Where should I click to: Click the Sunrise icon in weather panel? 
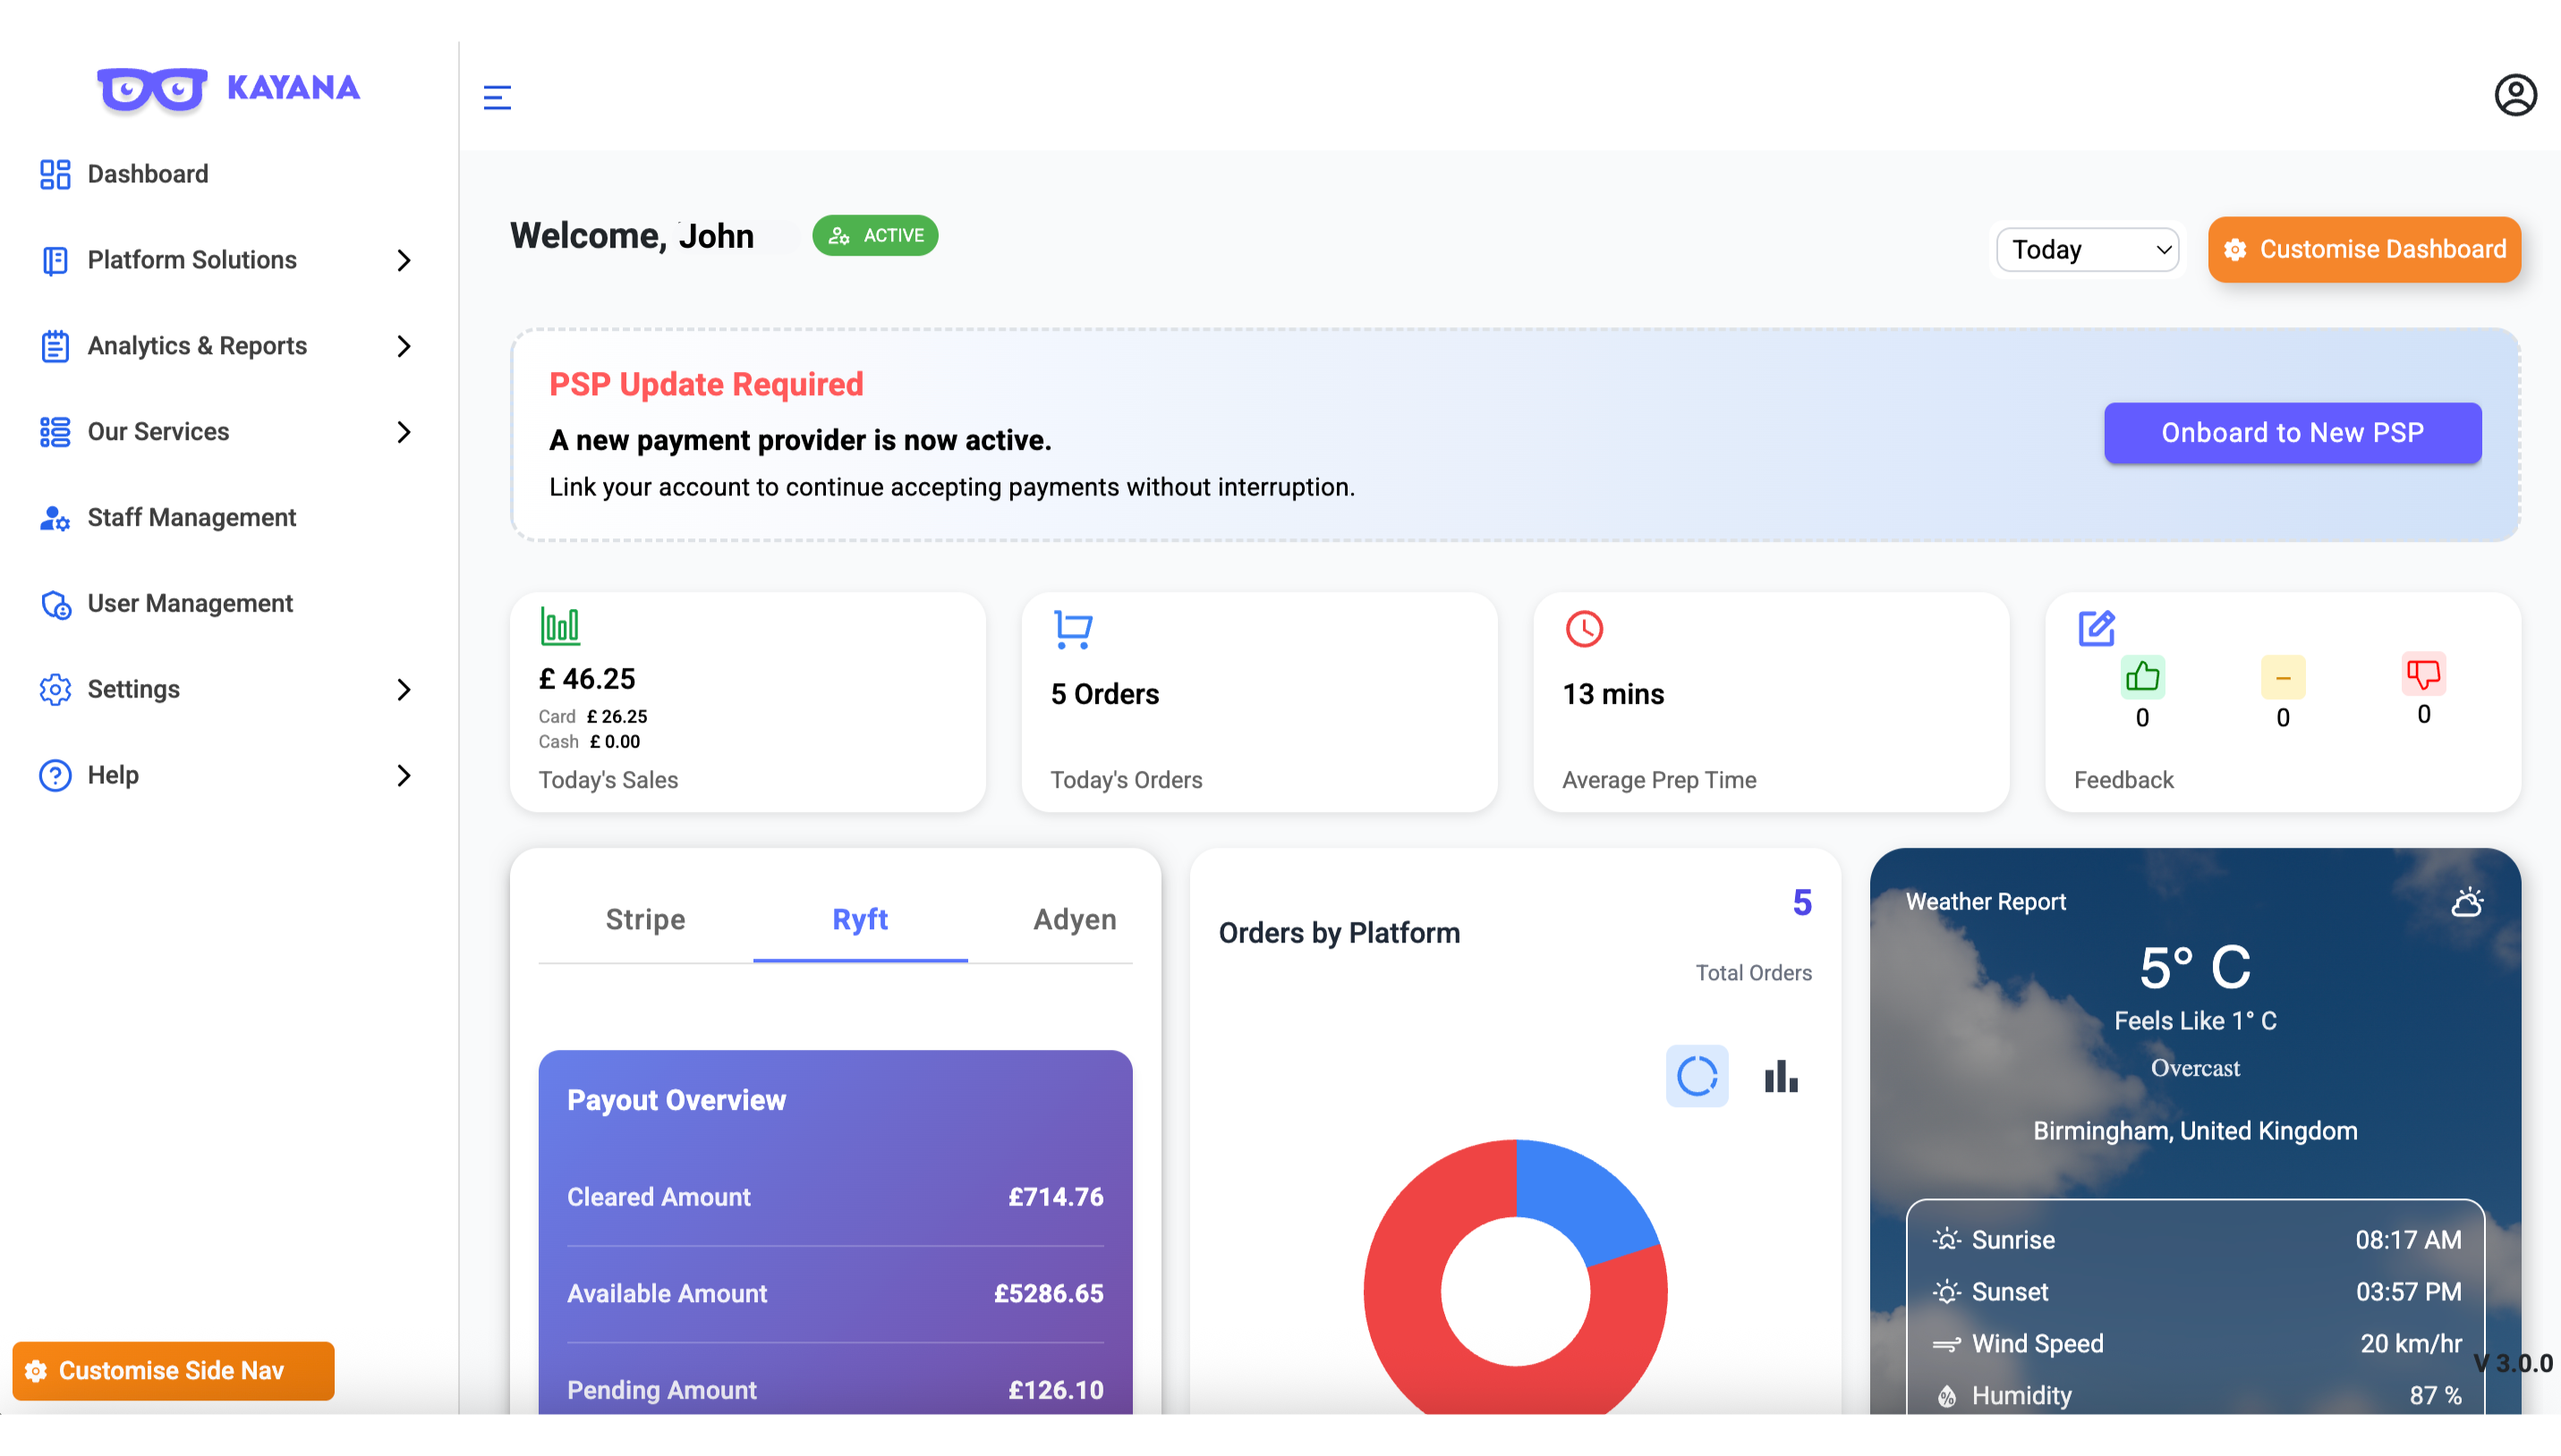1945,1240
